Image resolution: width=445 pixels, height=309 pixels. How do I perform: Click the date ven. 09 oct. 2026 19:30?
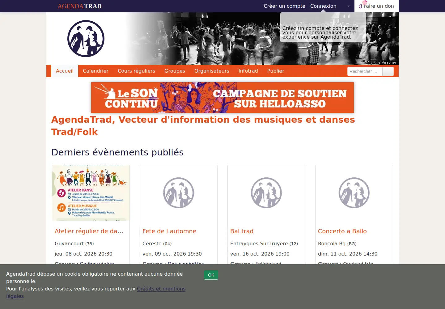[172, 254]
